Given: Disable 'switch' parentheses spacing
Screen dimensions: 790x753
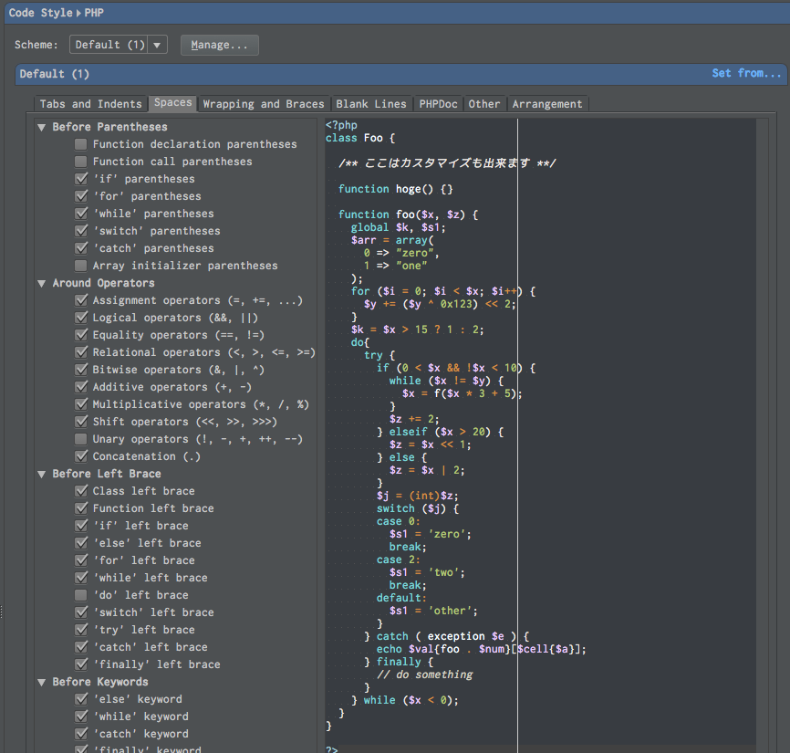Looking at the screenshot, I should [x=80, y=231].
